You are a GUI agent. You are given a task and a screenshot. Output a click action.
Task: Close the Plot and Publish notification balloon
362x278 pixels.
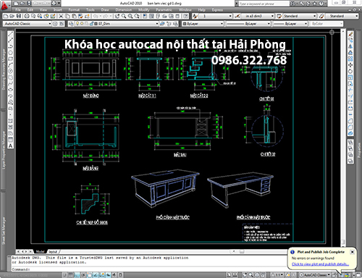(x=352, y=252)
